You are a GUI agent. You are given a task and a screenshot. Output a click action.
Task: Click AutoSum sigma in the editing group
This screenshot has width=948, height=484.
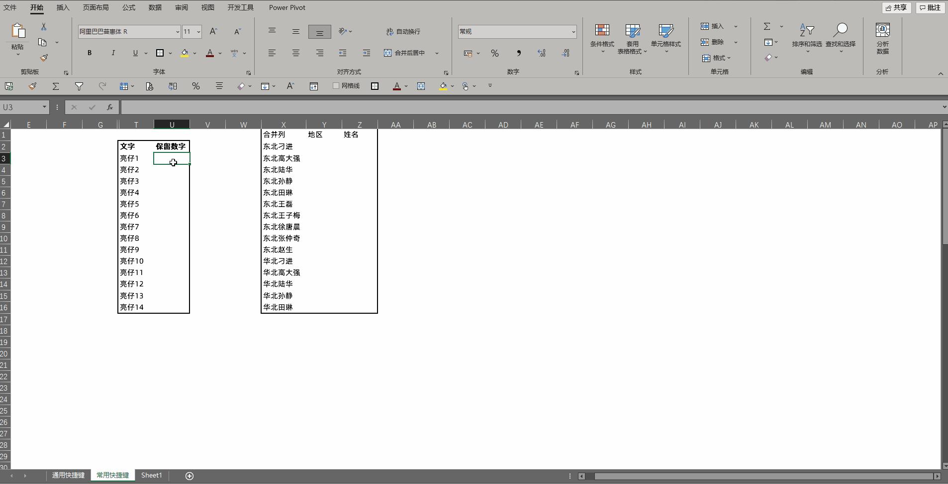click(767, 26)
